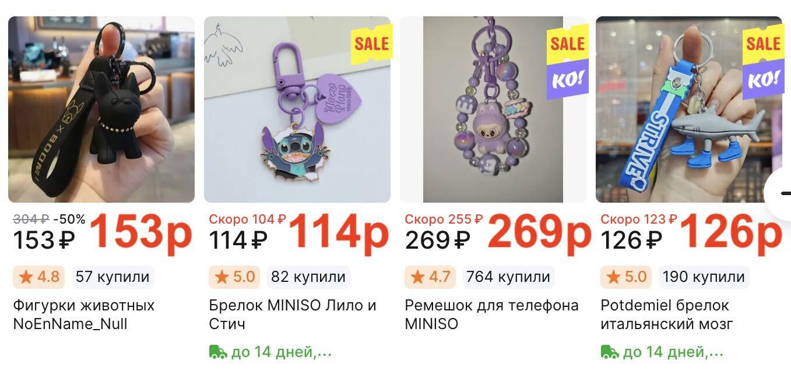The height and width of the screenshot is (371, 791).
Task: Click the round carousel arrow at right edge
Action: [x=780, y=194]
